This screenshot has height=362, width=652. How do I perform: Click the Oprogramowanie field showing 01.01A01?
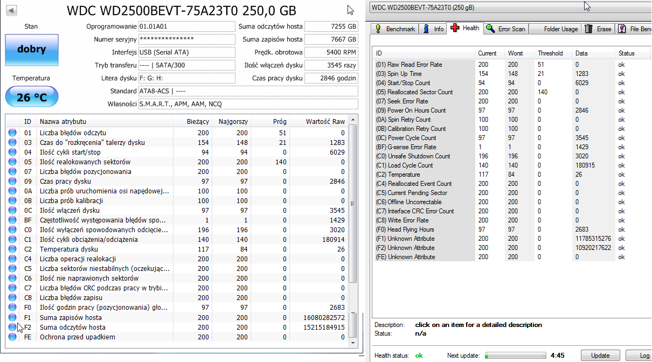tap(187, 26)
